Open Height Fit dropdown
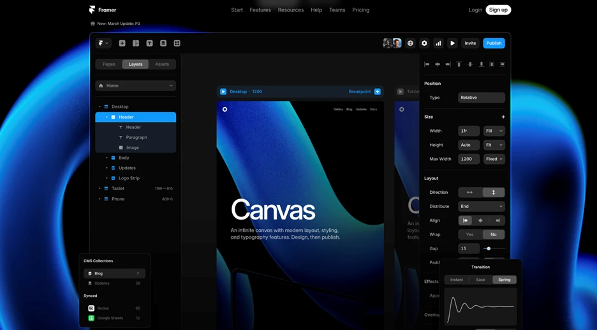 494,145
